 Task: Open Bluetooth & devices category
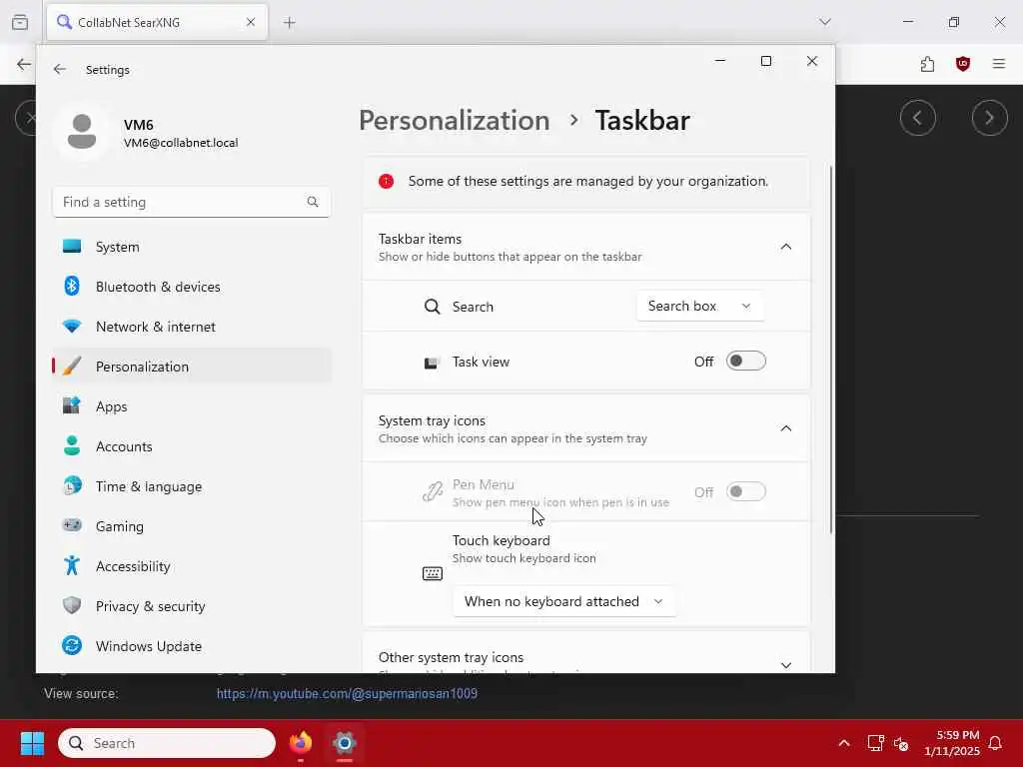[x=192, y=287]
